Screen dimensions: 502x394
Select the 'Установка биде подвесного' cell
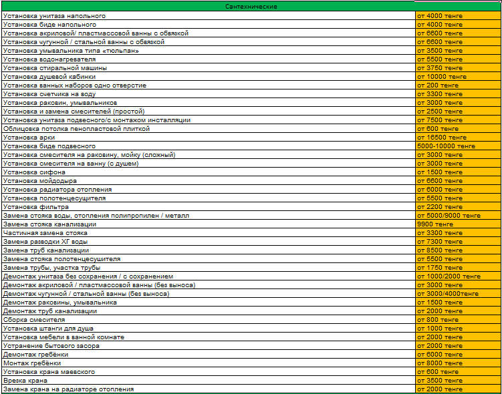coord(209,146)
